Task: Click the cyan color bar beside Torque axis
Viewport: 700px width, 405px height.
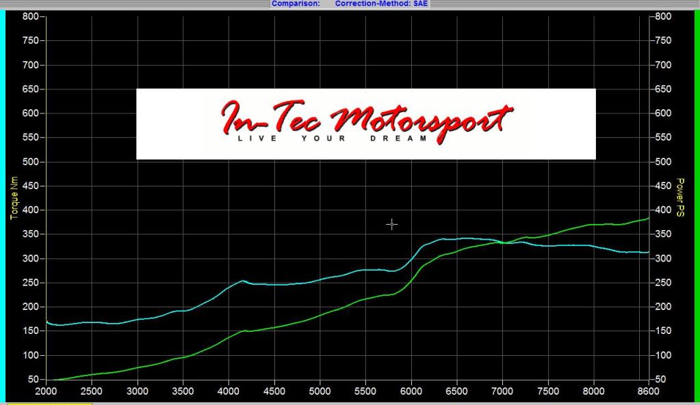Action: coord(2,205)
